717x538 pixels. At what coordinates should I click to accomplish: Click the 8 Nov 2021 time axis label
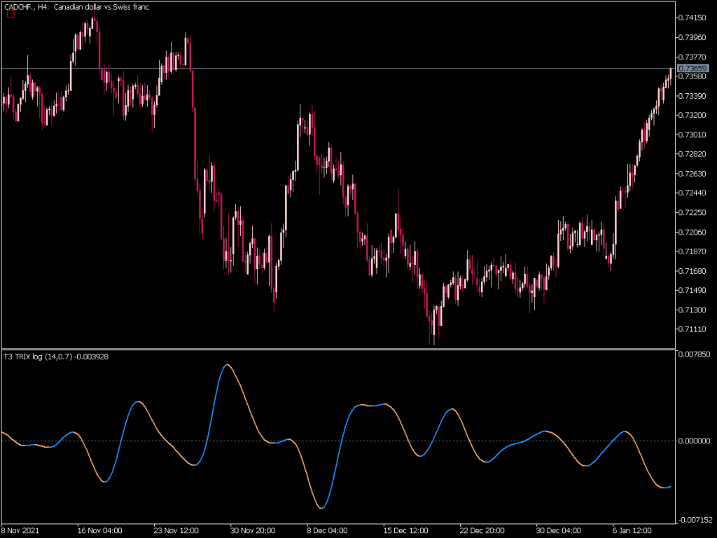click(22, 530)
